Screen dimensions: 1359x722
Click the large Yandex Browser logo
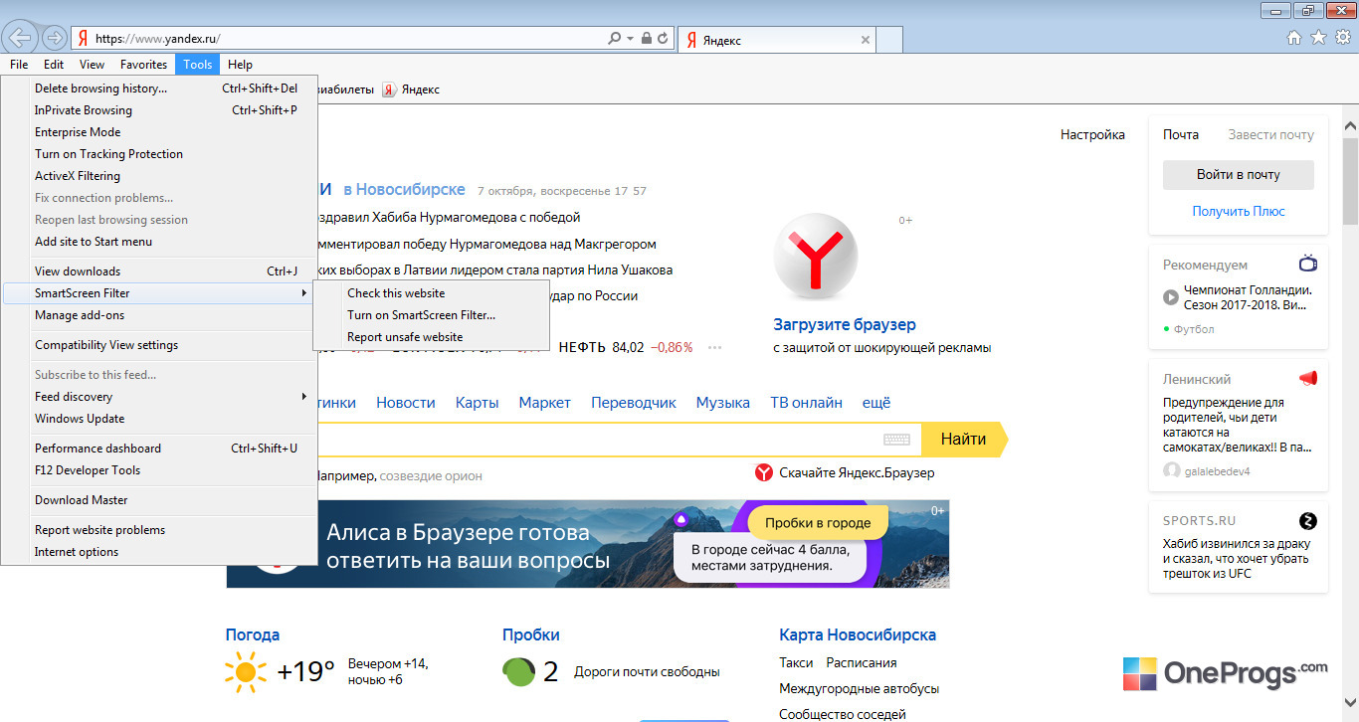tap(815, 256)
